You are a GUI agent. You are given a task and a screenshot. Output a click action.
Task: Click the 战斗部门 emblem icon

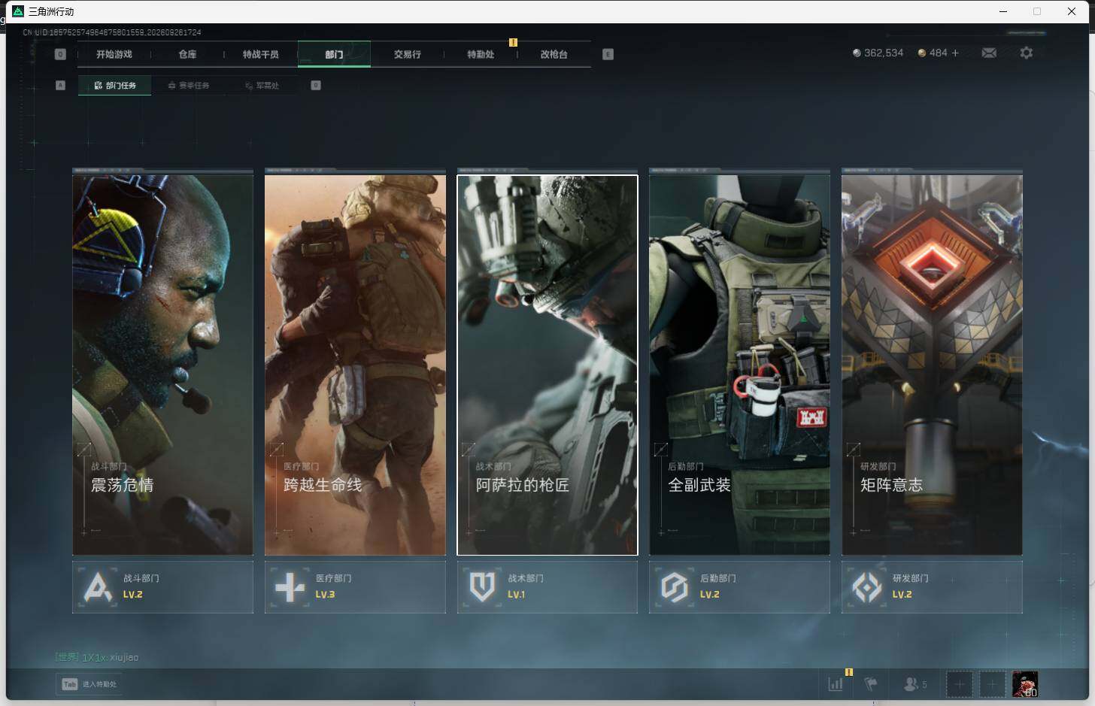click(x=98, y=587)
